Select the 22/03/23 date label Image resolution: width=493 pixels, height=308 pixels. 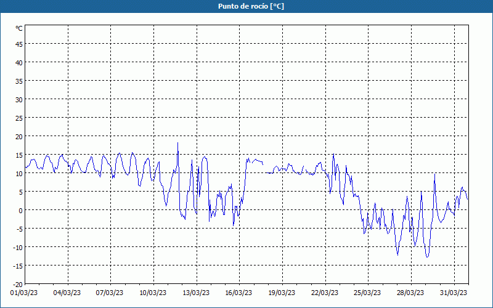(325, 293)
